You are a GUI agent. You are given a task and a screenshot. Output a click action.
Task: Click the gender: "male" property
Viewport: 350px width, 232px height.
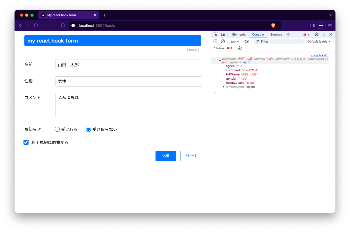(x=236, y=79)
